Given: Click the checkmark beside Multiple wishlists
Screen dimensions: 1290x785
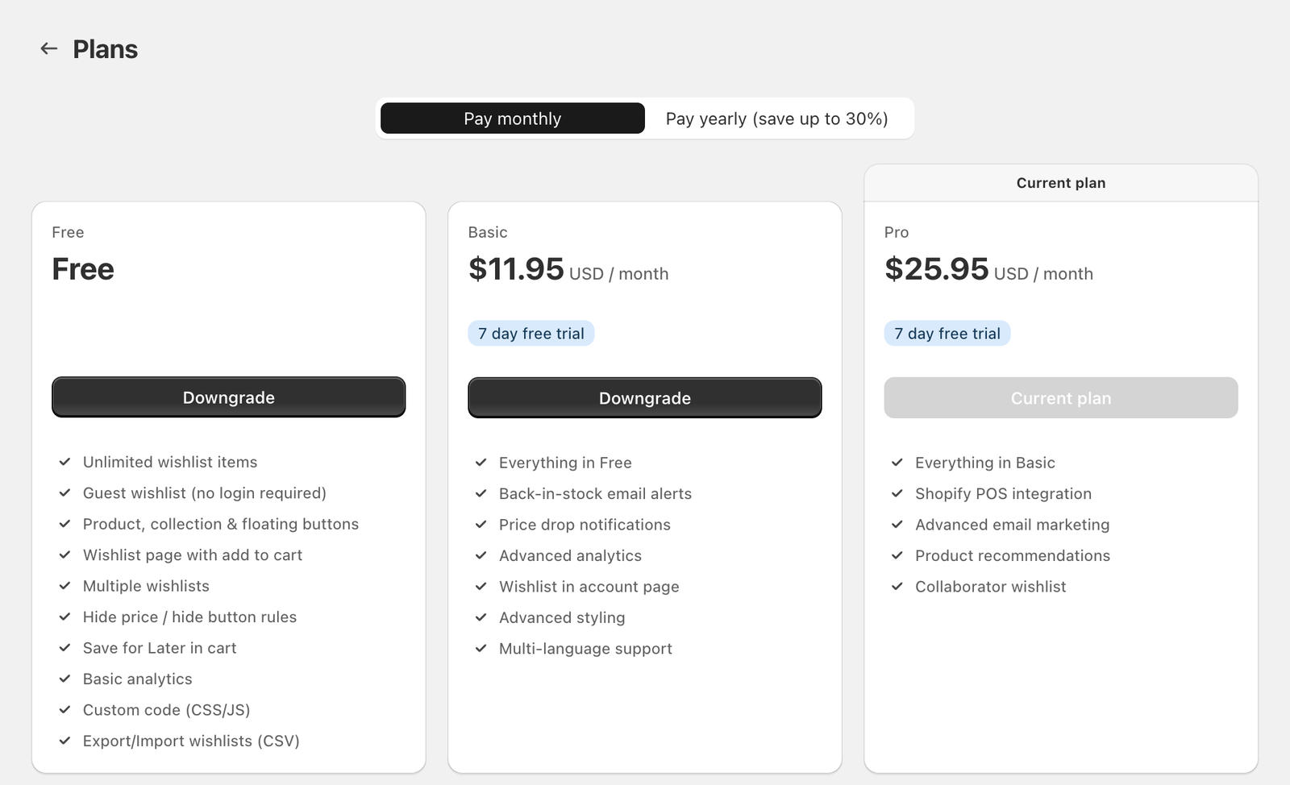Looking at the screenshot, I should click(x=64, y=586).
